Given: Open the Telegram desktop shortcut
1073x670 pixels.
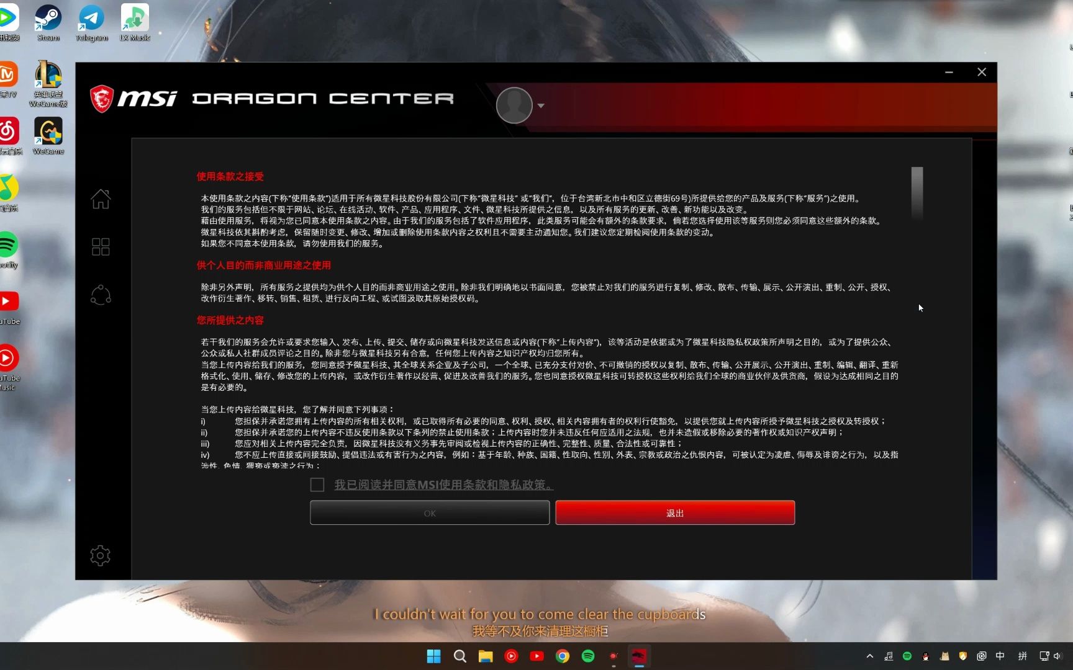Looking at the screenshot, I should click(x=92, y=23).
